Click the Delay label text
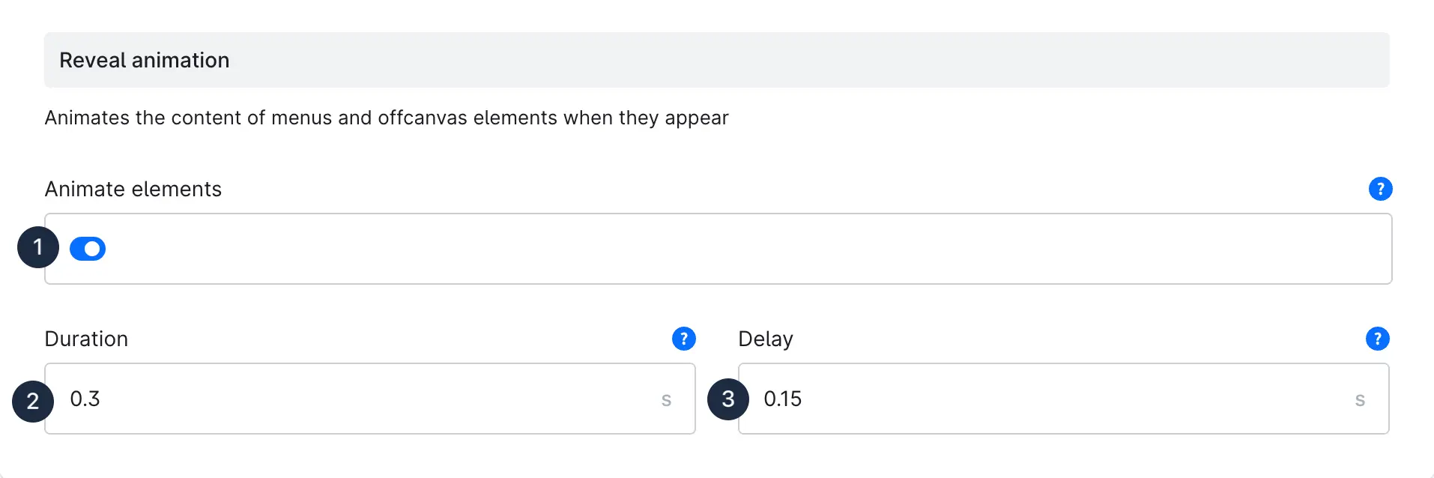1434x478 pixels. click(x=765, y=339)
